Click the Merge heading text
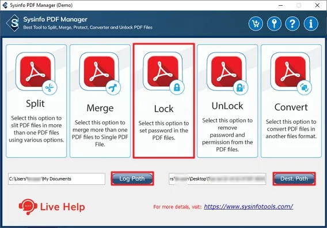This screenshot has height=228, width=327. (100, 108)
